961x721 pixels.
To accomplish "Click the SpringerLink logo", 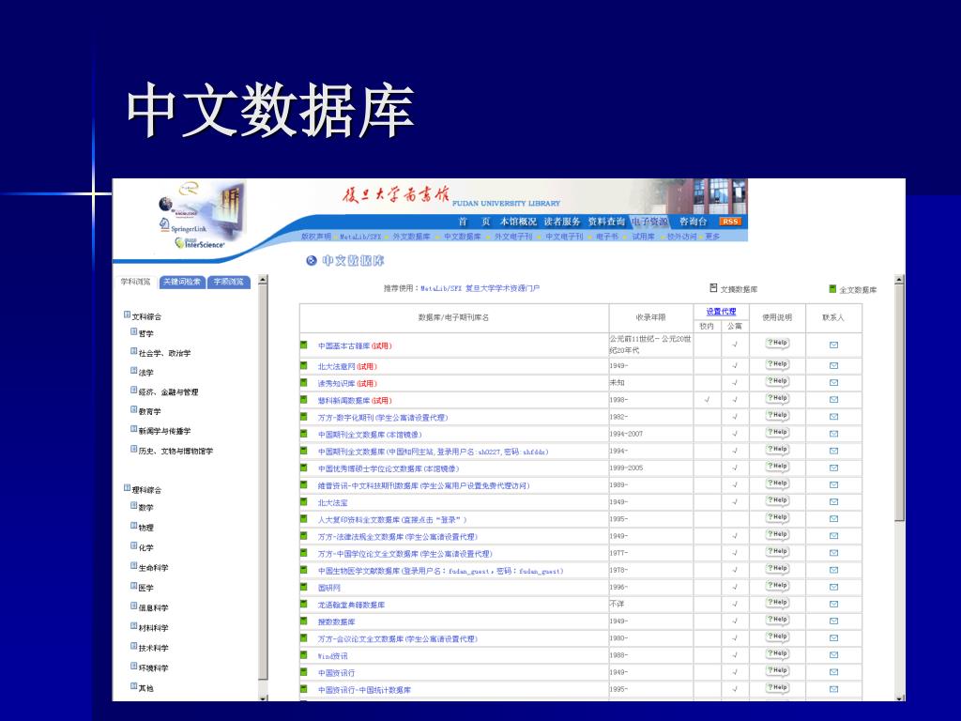I will click(183, 226).
